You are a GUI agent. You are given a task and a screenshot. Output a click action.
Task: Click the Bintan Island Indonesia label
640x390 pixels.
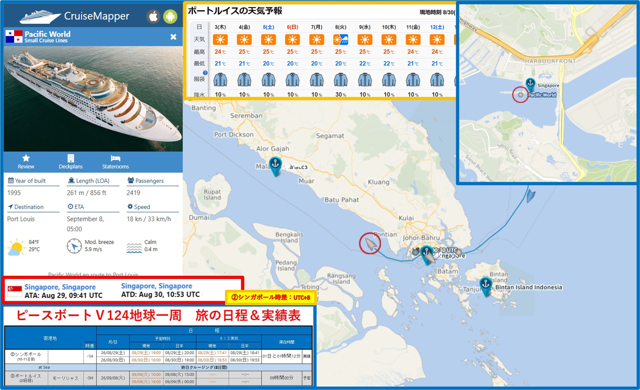coord(528,287)
